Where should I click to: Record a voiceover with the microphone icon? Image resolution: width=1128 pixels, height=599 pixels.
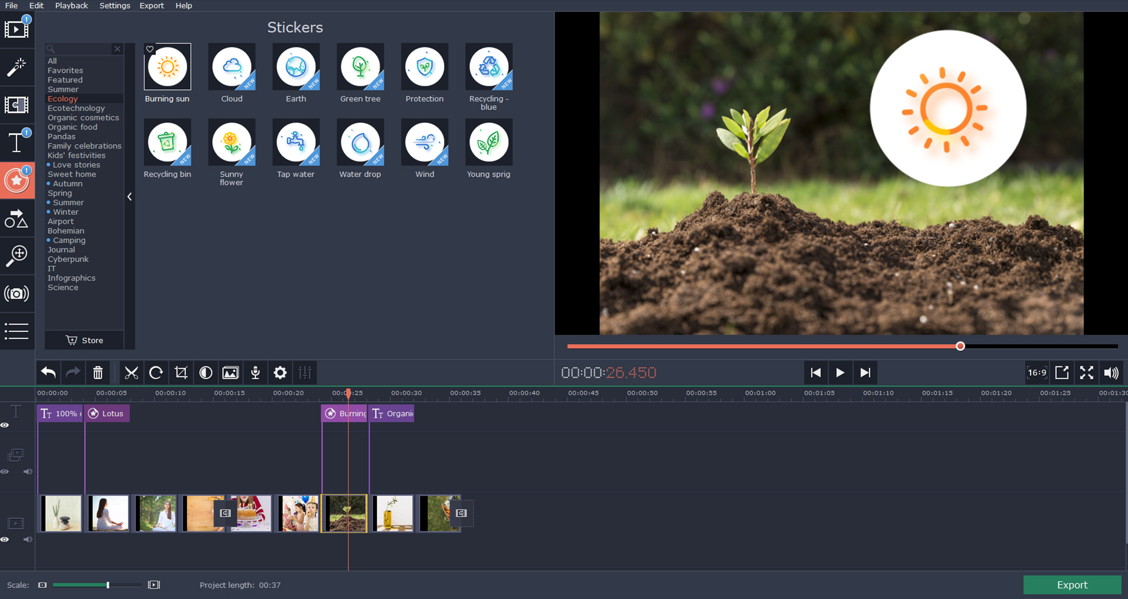tap(255, 373)
